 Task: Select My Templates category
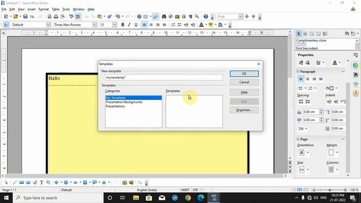(x=134, y=98)
